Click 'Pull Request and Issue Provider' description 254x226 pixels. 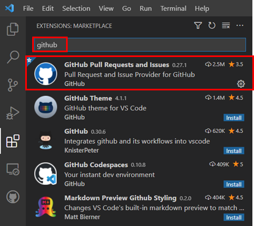(x=129, y=75)
